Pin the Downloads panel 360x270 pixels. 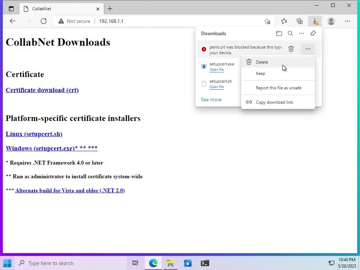[x=313, y=33]
